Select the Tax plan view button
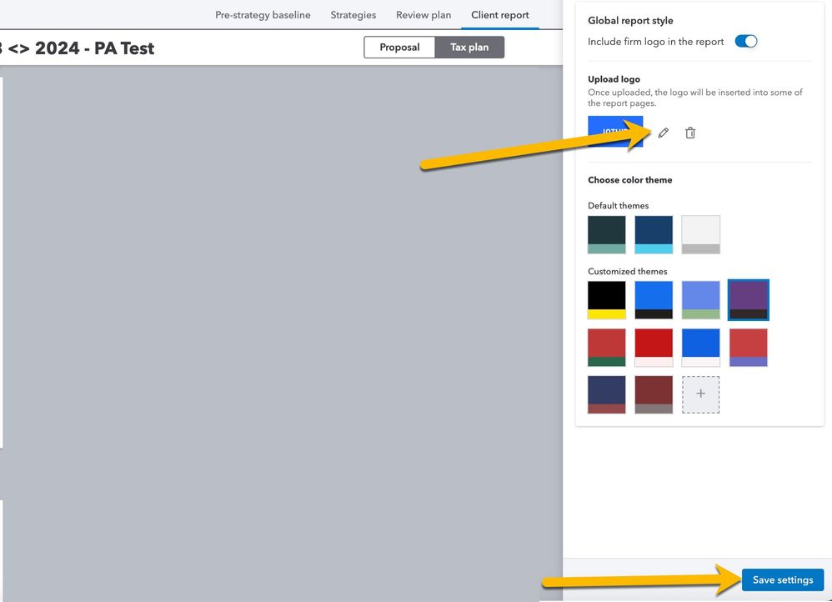 click(469, 48)
